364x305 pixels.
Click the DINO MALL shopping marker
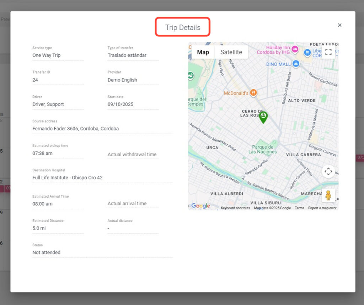(296, 64)
